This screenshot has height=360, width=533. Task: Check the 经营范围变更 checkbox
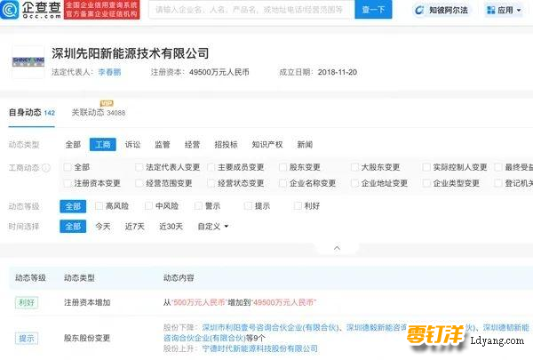click(x=139, y=183)
